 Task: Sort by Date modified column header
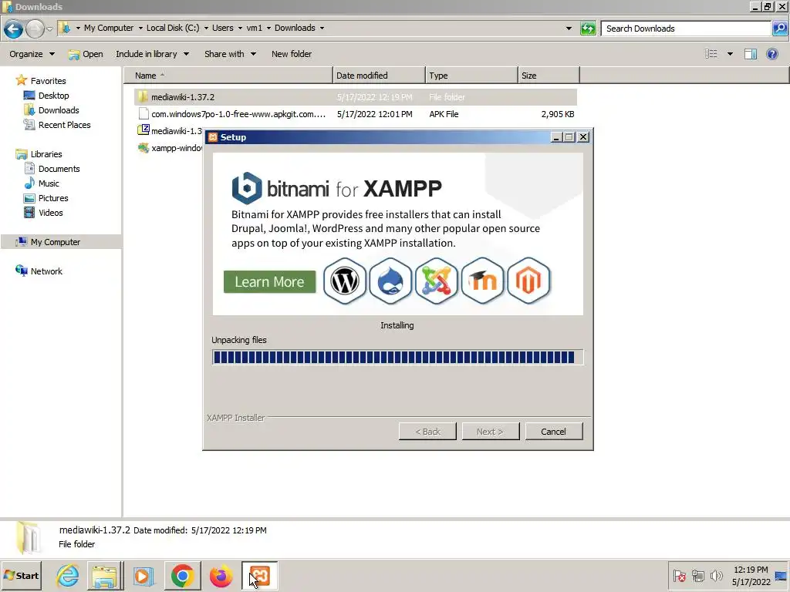pyautogui.click(x=379, y=76)
